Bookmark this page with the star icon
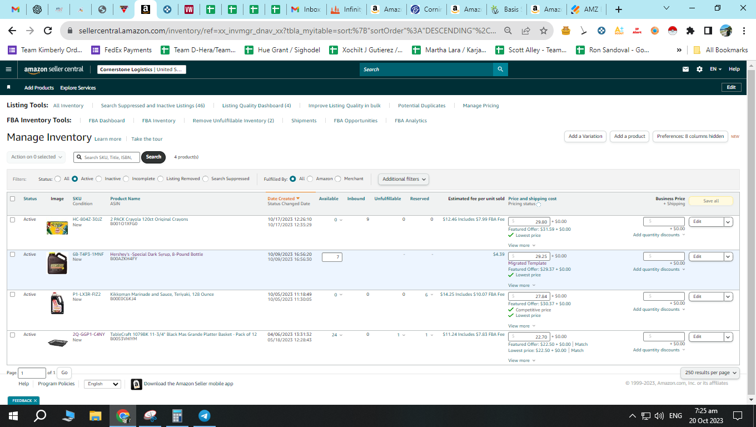This screenshot has height=427, width=756. (544, 31)
